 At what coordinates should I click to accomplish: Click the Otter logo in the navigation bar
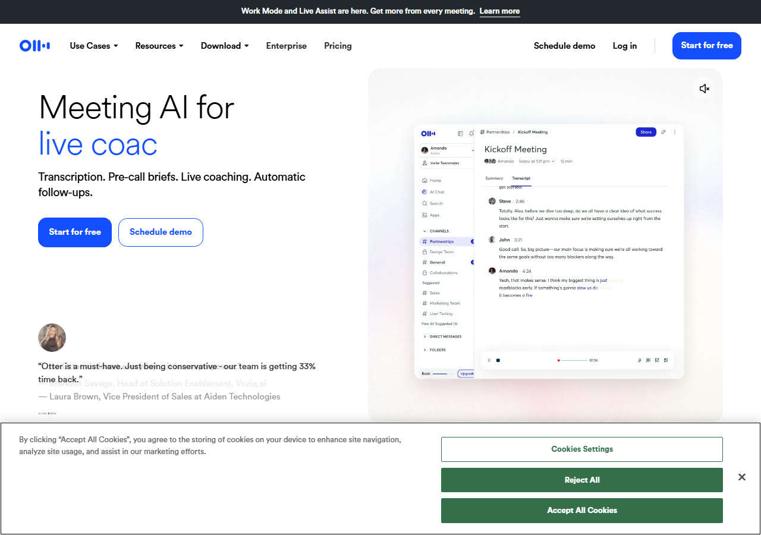coord(34,46)
